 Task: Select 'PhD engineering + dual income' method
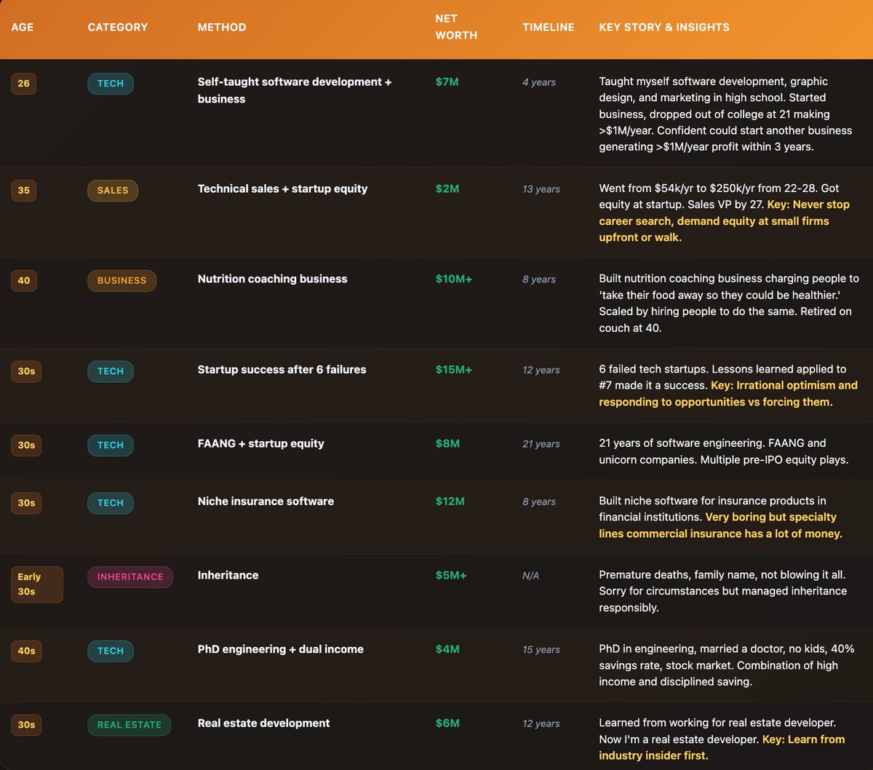[280, 649]
